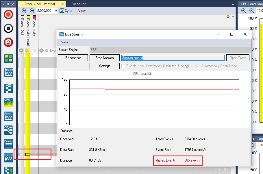Open the UsrEvt user events sidebar icon

(8, 158)
